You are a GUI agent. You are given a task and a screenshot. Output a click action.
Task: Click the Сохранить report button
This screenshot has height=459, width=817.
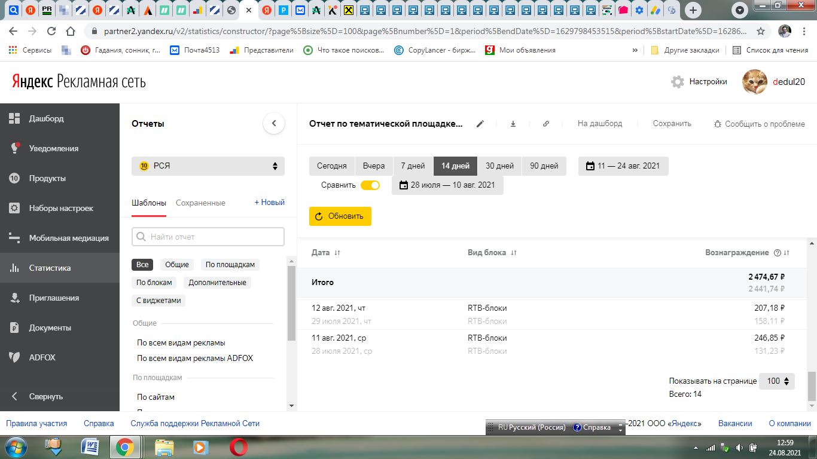[672, 124]
